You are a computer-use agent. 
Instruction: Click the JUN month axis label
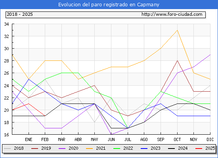[x=111, y=139]
